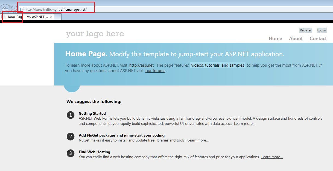Open the About navigation menu item

click(296, 39)
